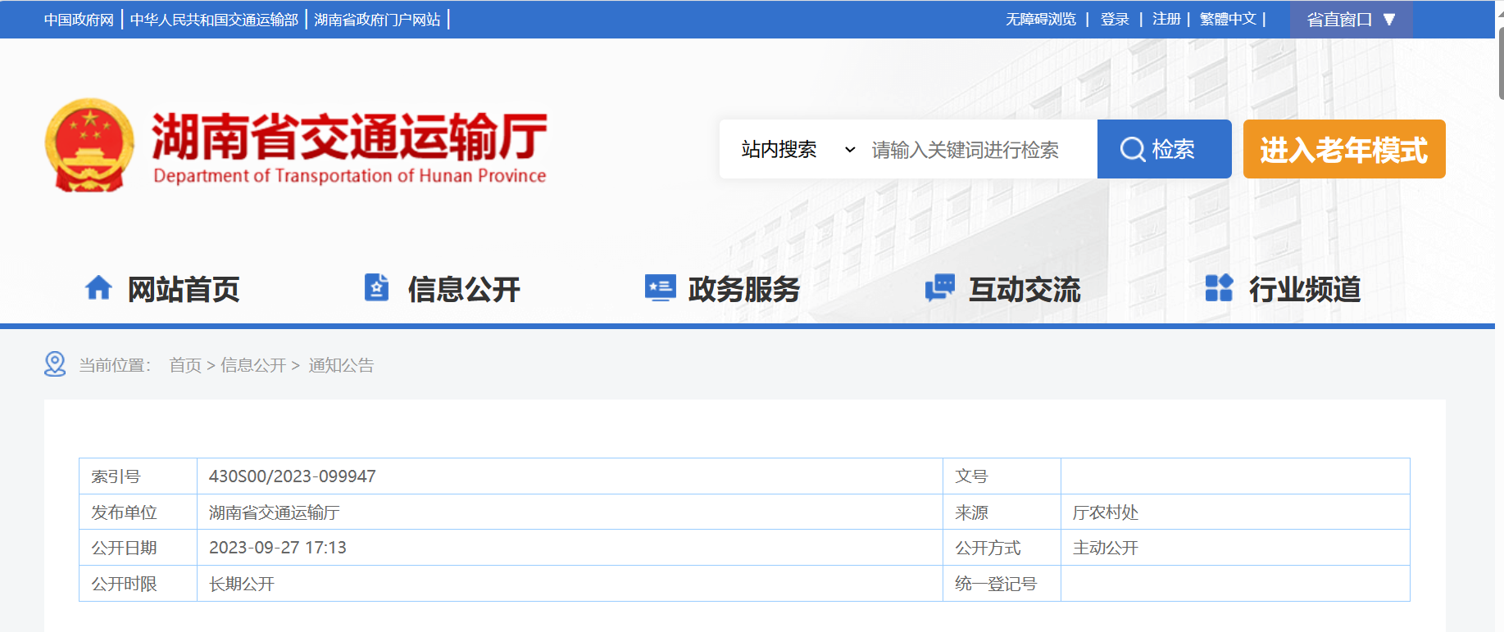1504x632 pixels.
Task: Open the 行业频道 navigation menu
Action: pos(1304,289)
